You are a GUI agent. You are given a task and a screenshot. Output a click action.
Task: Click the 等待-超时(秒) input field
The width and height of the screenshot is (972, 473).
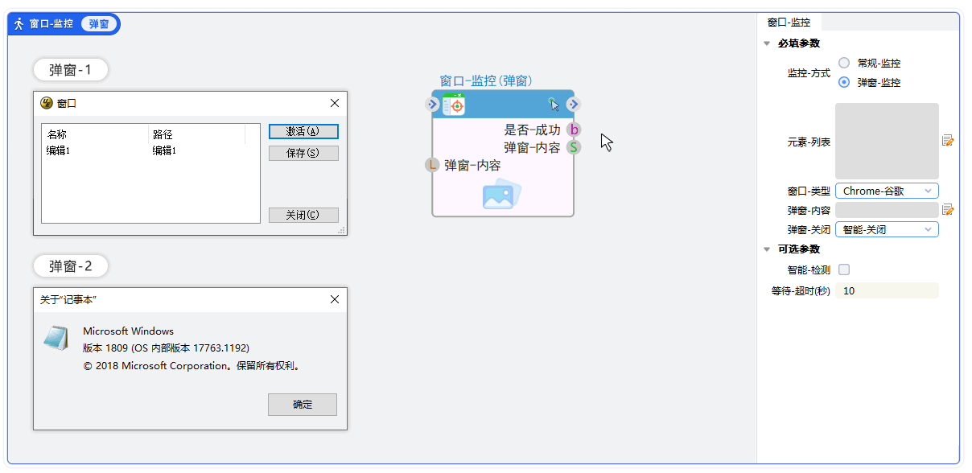point(887,290)
